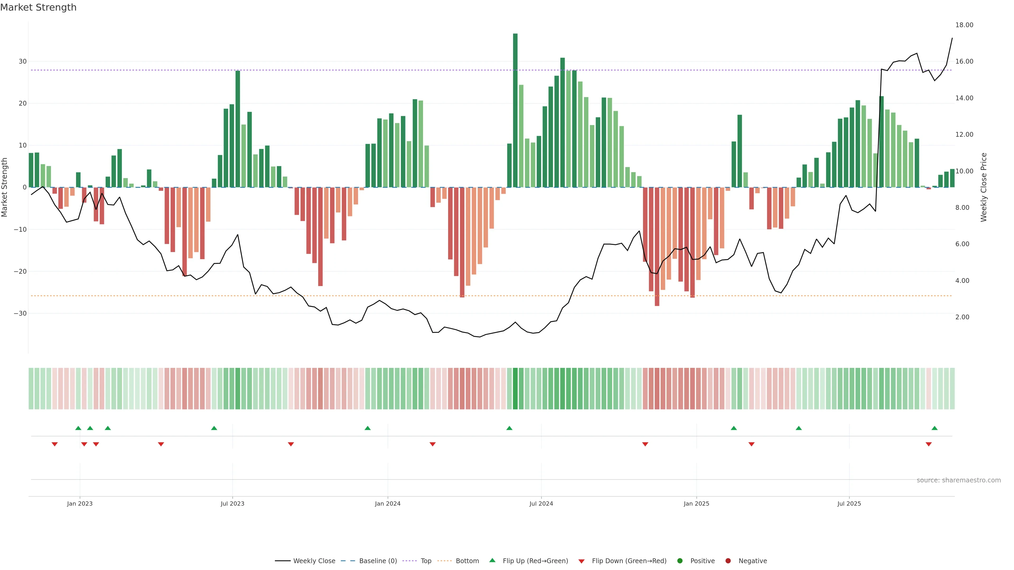Click the Jan 2025 x-axis label

696,503
